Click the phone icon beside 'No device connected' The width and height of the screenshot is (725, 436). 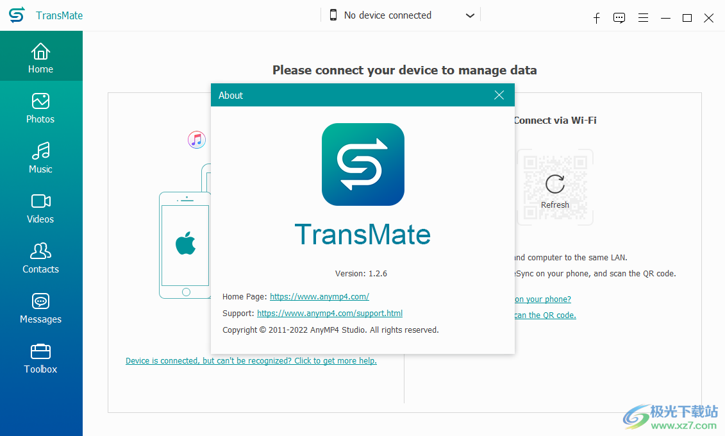pyautogui.click(x=333, y=15)
